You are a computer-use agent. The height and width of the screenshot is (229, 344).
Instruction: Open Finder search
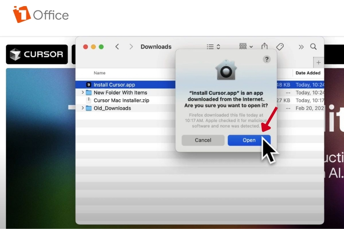pyautogui.click(x=313, y=47)
